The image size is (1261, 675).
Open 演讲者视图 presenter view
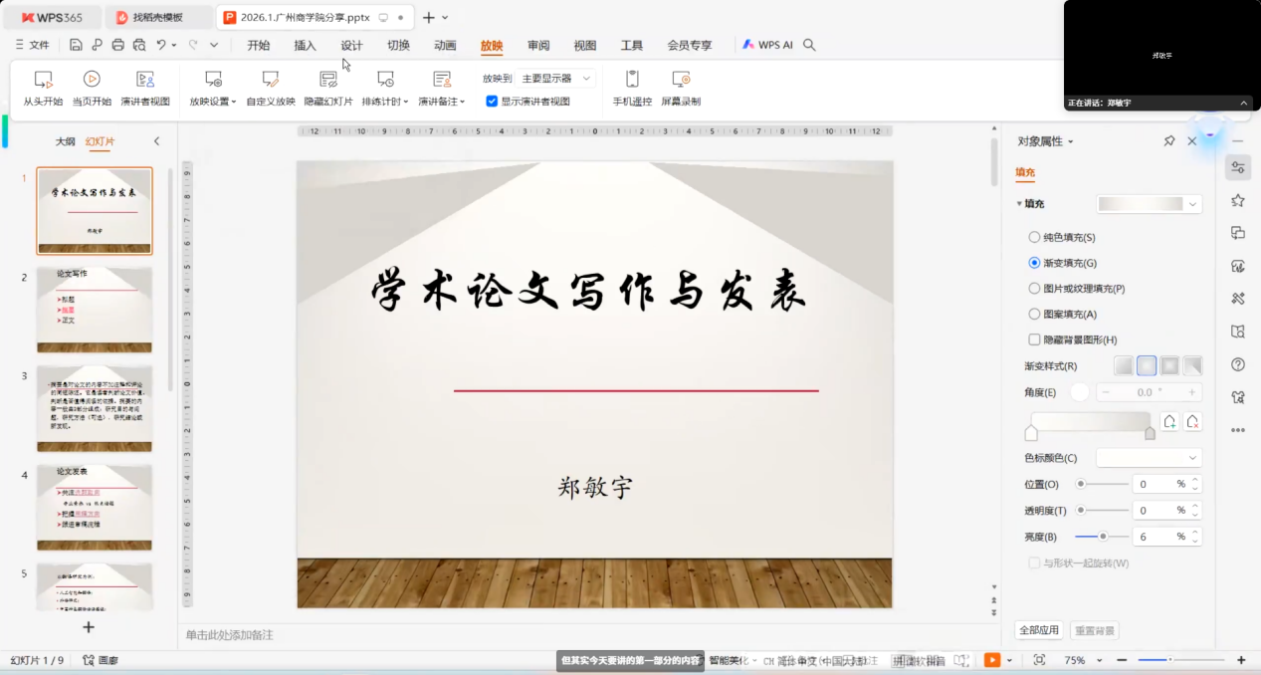tap(145, 80)
